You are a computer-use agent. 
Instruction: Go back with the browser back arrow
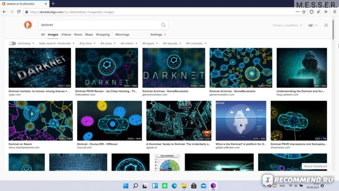point(5,12)
